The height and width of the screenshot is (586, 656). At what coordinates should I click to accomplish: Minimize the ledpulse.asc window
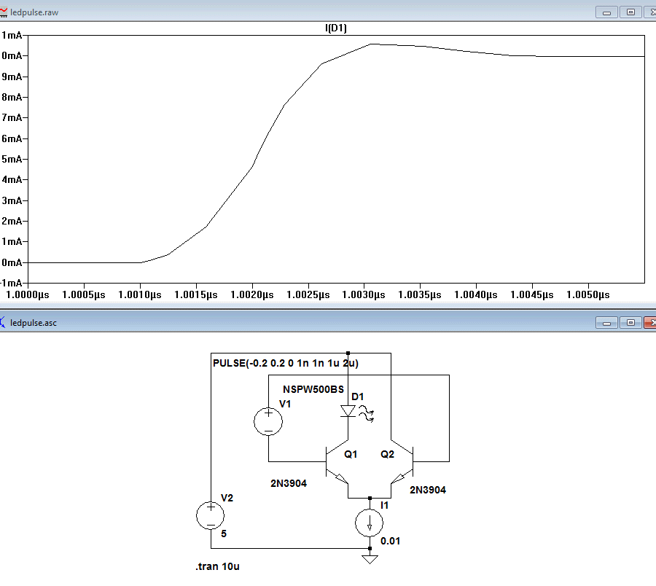(606, 322)
